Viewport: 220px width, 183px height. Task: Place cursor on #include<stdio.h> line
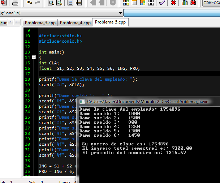click(60, 36)
